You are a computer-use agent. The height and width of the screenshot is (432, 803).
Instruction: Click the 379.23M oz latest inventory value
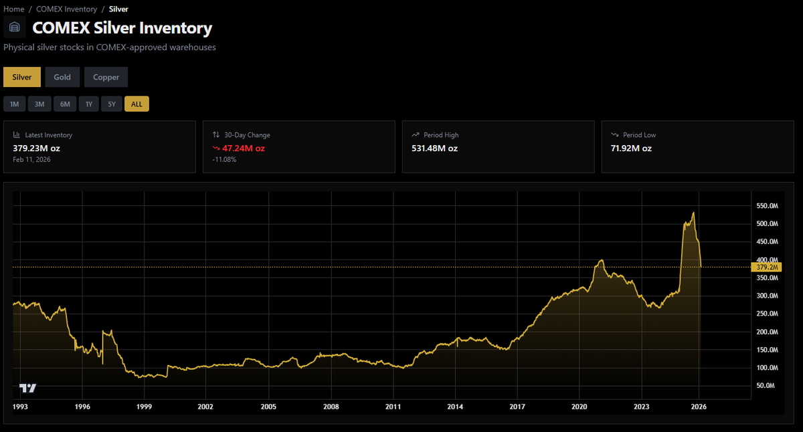36,148
